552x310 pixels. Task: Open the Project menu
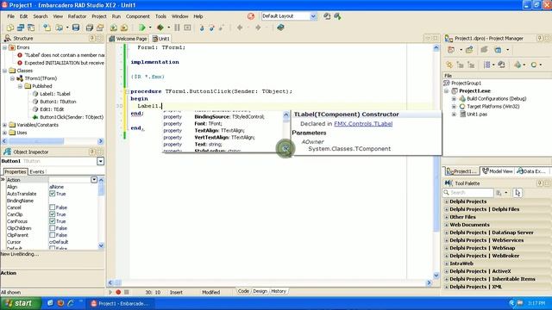[99, 16]
